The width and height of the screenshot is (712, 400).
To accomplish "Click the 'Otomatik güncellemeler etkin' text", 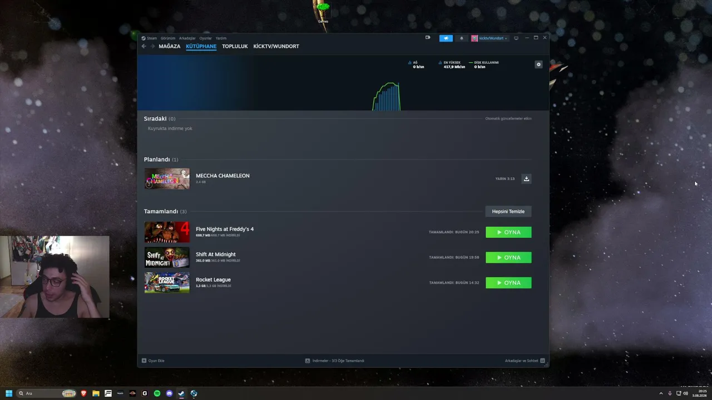I will (x=508, y=118).
